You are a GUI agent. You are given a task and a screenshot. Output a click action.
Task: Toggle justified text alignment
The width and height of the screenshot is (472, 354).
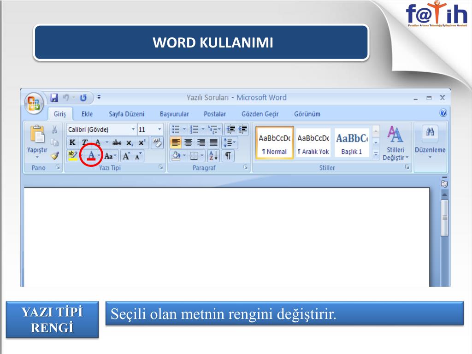coord(213,142)
